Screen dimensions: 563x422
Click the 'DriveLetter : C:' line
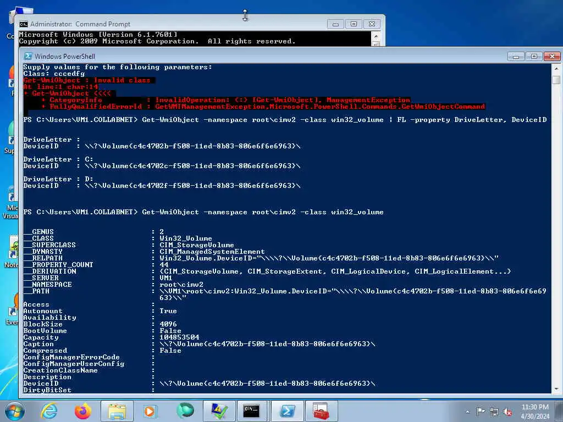tap(58, 159)
